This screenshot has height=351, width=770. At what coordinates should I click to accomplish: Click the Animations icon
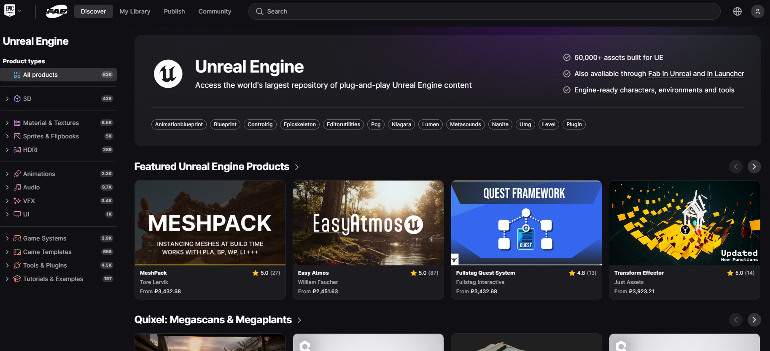(17, 174)
